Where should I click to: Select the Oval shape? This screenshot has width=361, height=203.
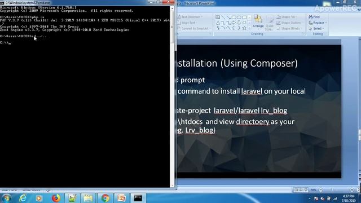(x=239, y=17)
